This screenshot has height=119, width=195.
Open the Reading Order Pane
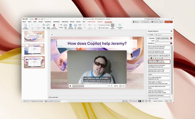pyautogui.click(x=71, y=26)
